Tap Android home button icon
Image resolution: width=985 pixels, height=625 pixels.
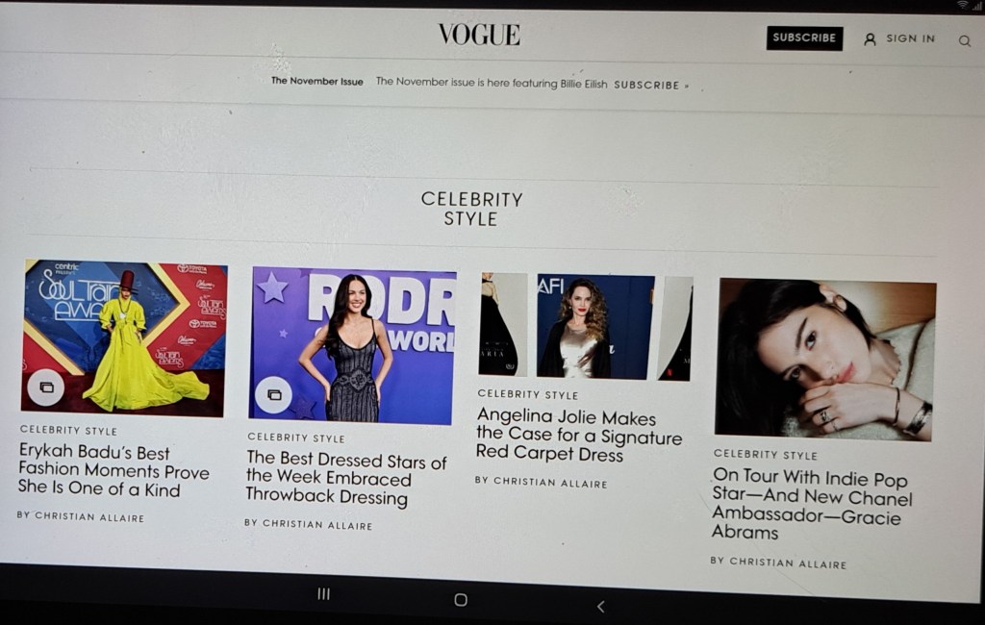click(461, 600)
